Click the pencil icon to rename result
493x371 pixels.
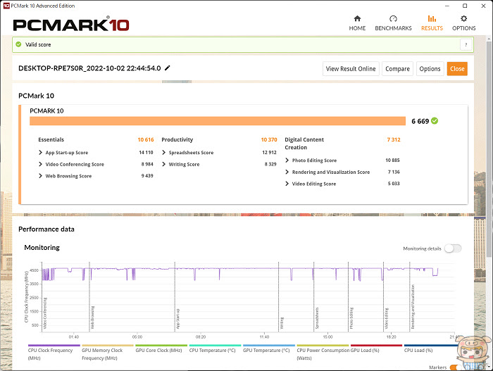(x=168, y=68)
